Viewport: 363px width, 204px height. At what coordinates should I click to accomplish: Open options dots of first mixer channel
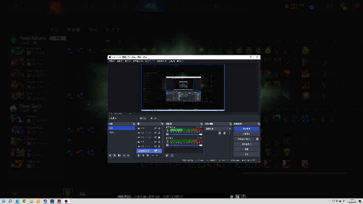pyautogui.click(x=167, y=131)
